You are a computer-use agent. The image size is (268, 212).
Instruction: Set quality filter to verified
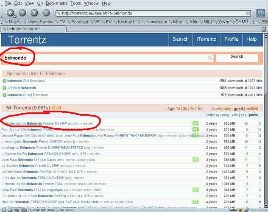click(x=252, y=109)
